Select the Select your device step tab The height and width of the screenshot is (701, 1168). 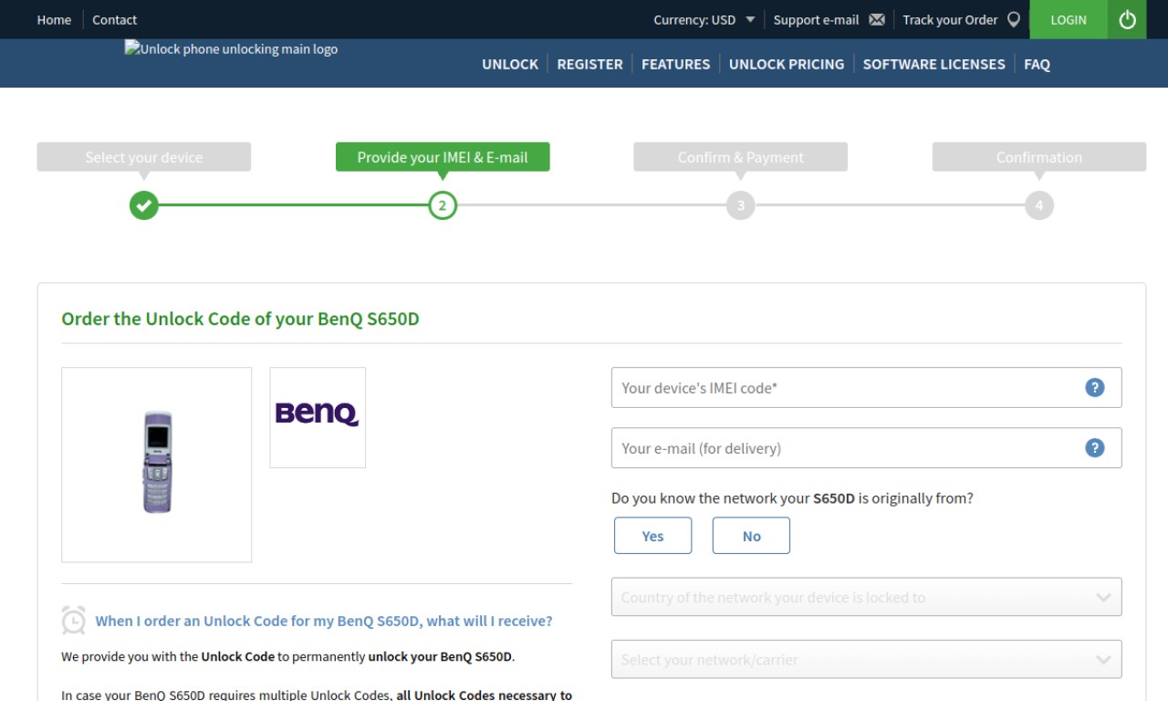tap(143, 157)
